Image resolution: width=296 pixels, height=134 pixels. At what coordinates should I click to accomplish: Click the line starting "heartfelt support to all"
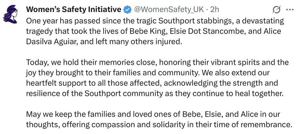[152, 83]
